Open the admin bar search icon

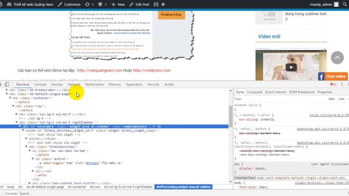coord(345,4)
